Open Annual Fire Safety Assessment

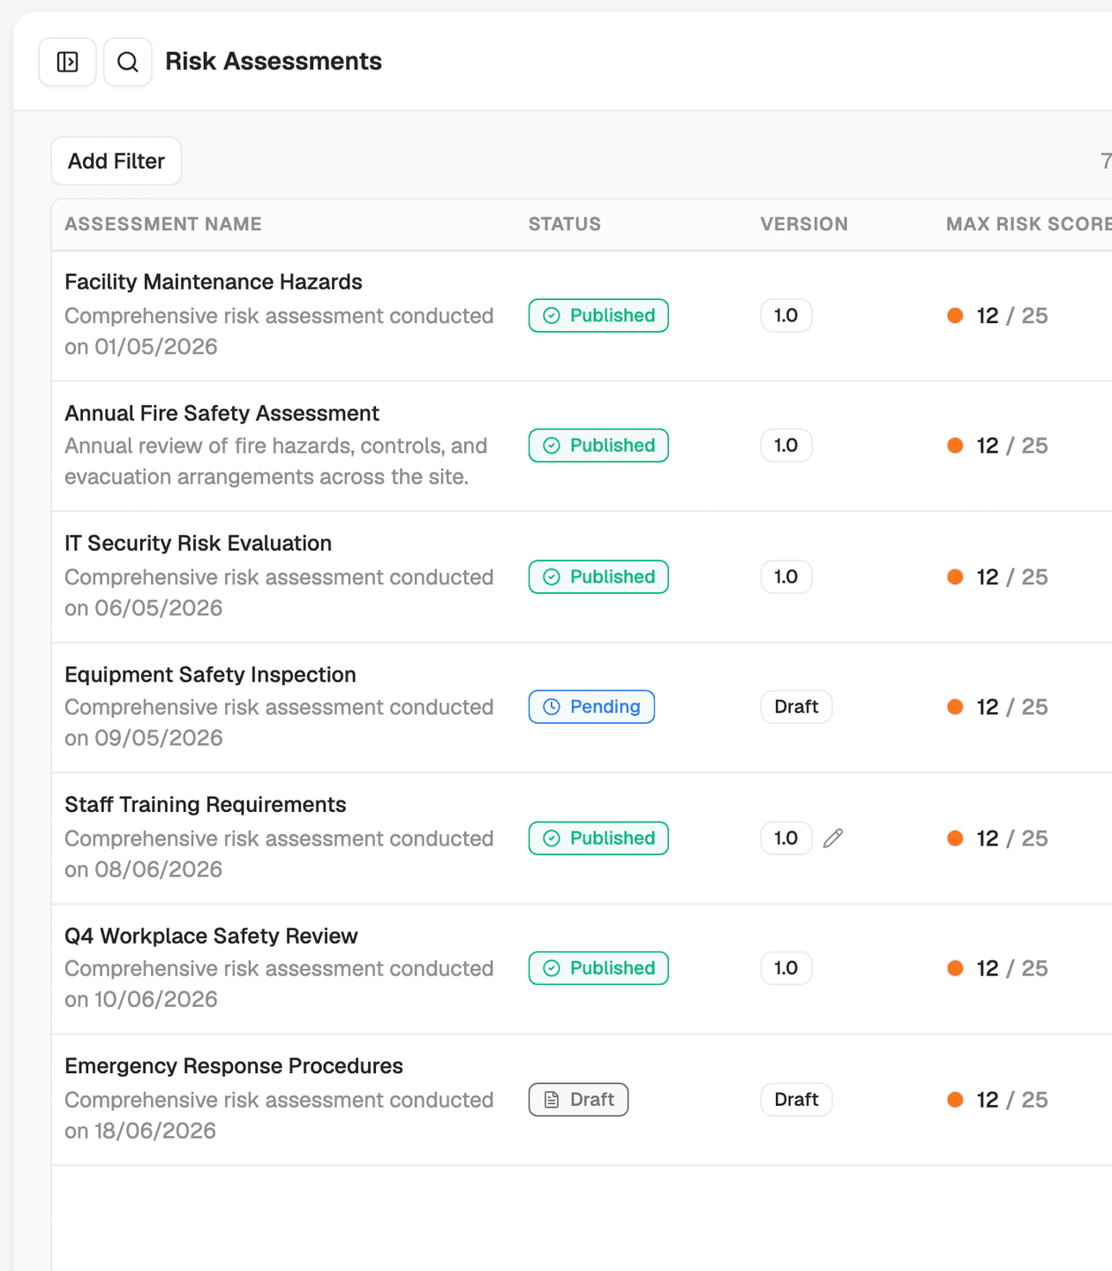pyautogui.click(x=222, y=413)
